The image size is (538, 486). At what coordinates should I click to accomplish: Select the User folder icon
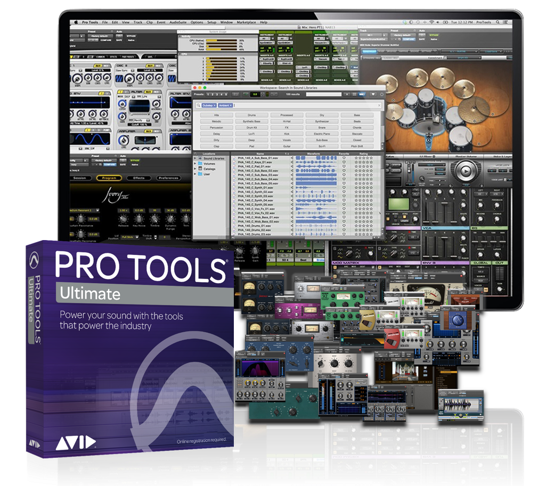pos(200,174)
